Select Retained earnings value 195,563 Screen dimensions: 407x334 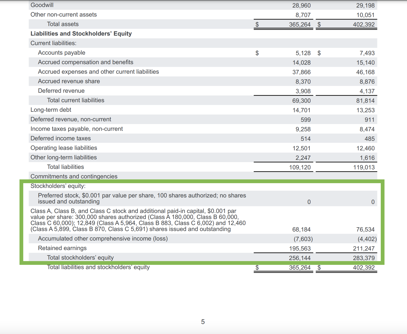pyautogui.click(x=300, y=249)
